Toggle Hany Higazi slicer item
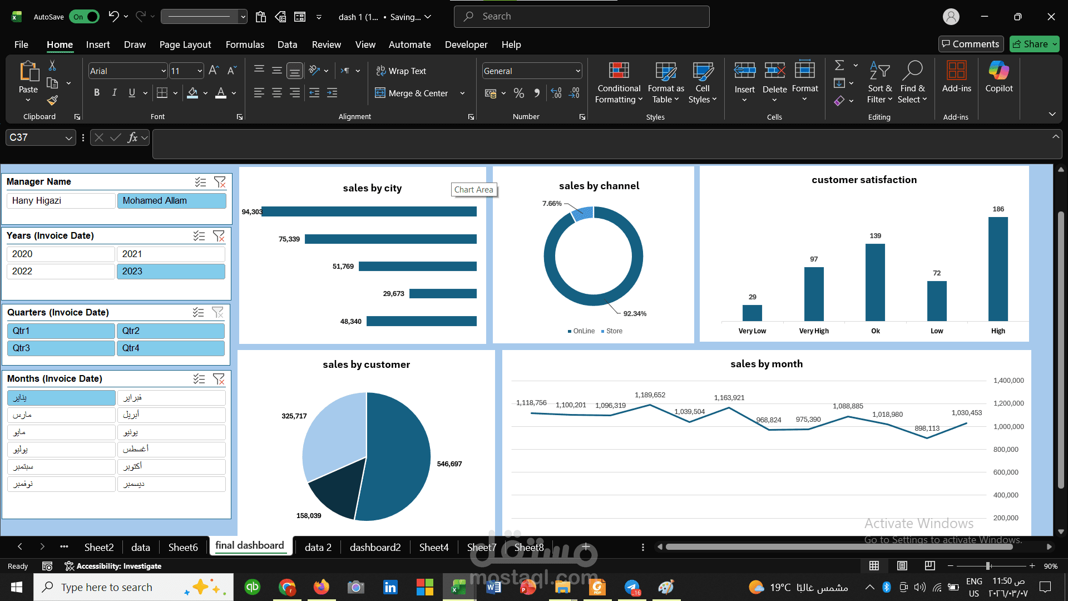1068x601 pixels. [61, 200]
